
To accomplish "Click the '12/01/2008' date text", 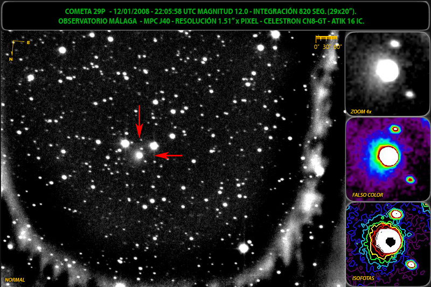I will [131, 11].
